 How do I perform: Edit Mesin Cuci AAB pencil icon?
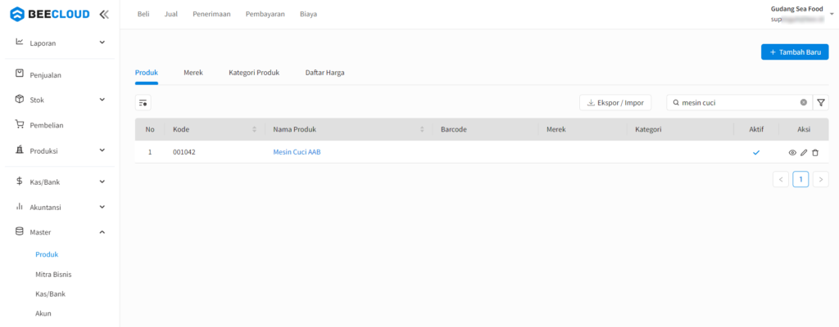[804, 152]
